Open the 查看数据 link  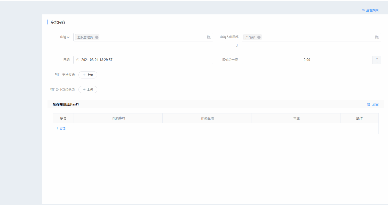372,10
